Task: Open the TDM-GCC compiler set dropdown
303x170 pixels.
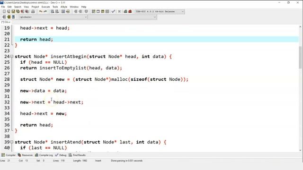Action: click(160, 11)
